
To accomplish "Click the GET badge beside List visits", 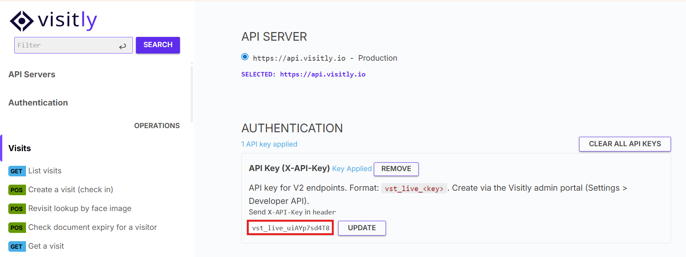I will click(x=17, y=171).
